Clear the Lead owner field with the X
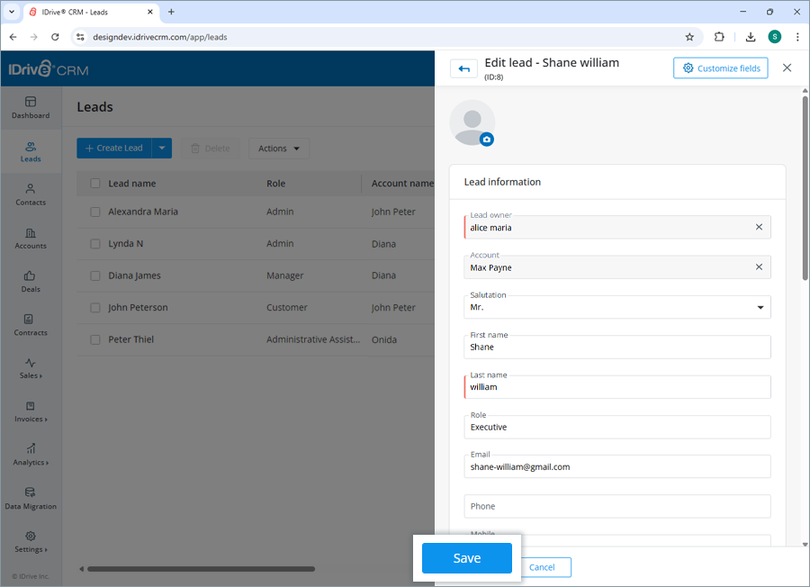 (759, 227)
